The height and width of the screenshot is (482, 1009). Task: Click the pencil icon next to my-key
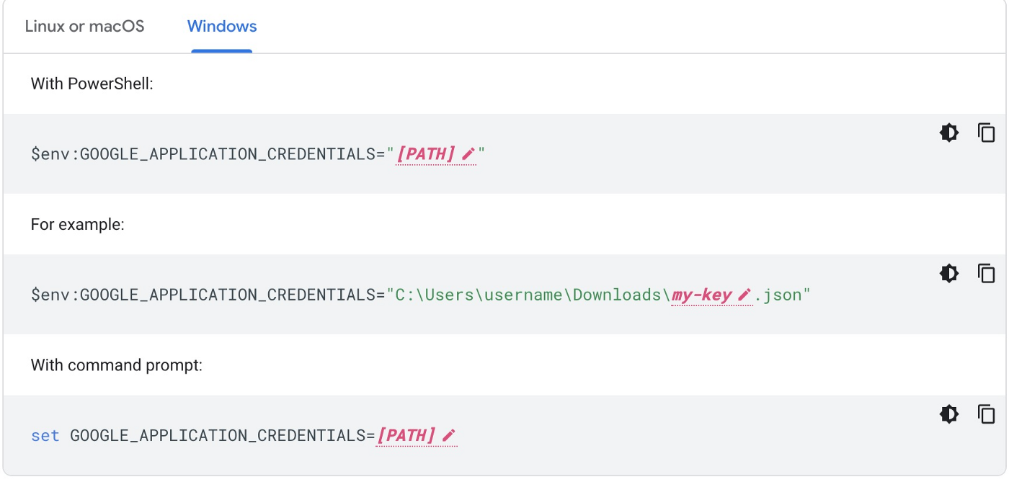(744, 295)
